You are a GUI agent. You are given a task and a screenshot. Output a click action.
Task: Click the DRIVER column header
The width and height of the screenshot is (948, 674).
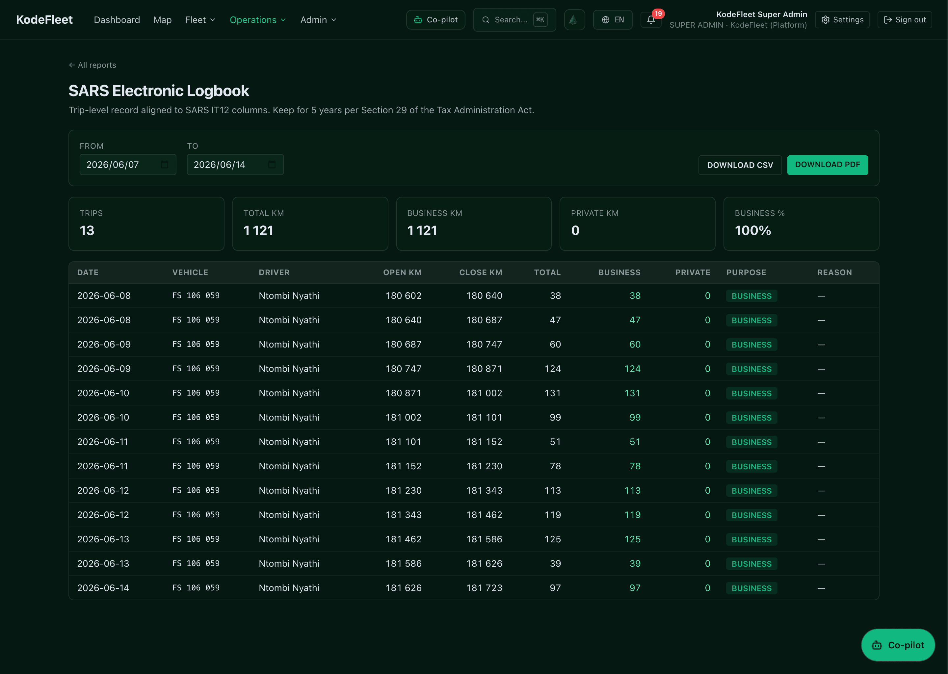274,272
